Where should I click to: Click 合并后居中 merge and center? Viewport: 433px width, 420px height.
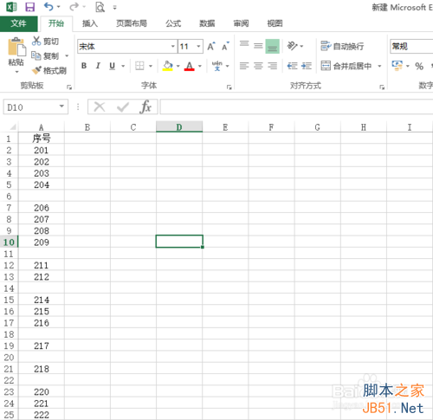coord(346,66)
